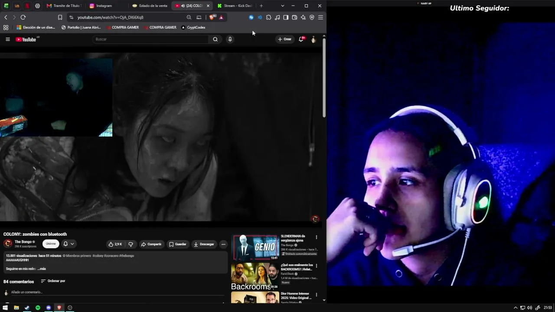Open Brave Wallet icon in toolbar
The height and width of the screenshot is (312, 555).
coord(294,17)
